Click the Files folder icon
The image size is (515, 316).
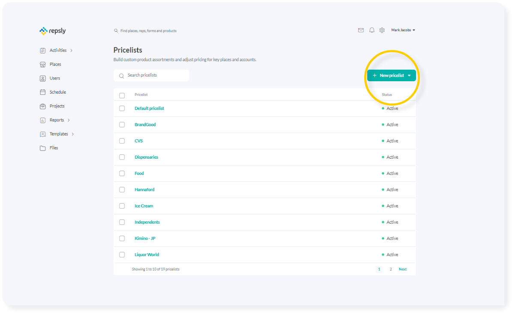point(42,148)
